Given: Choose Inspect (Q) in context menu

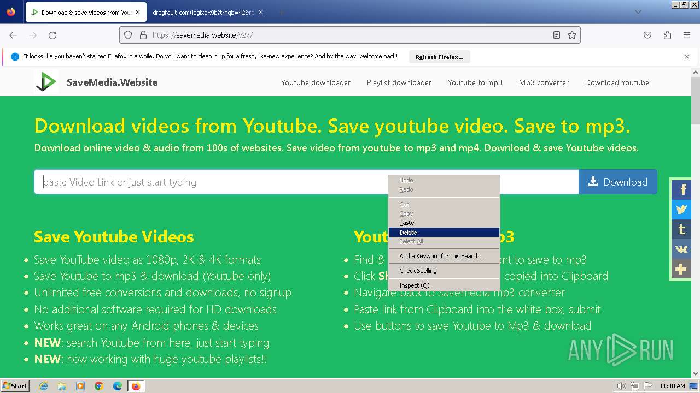Looking at the screenshot, I should coord(444,285).
